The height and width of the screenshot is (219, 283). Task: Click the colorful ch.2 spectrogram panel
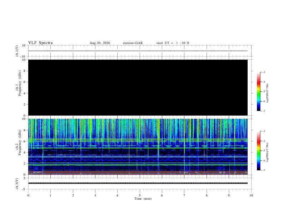pyautogui.click(x=138, y=147)
